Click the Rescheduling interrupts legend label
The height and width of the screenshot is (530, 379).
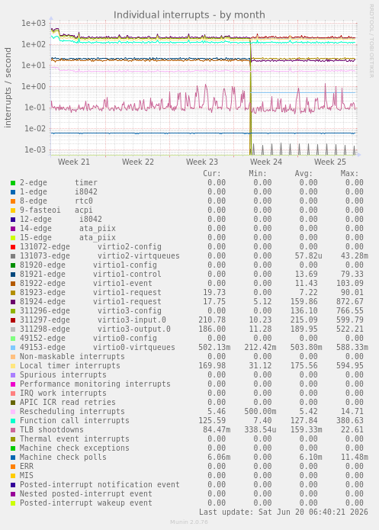pyautogui.click(x=72, y=411)
